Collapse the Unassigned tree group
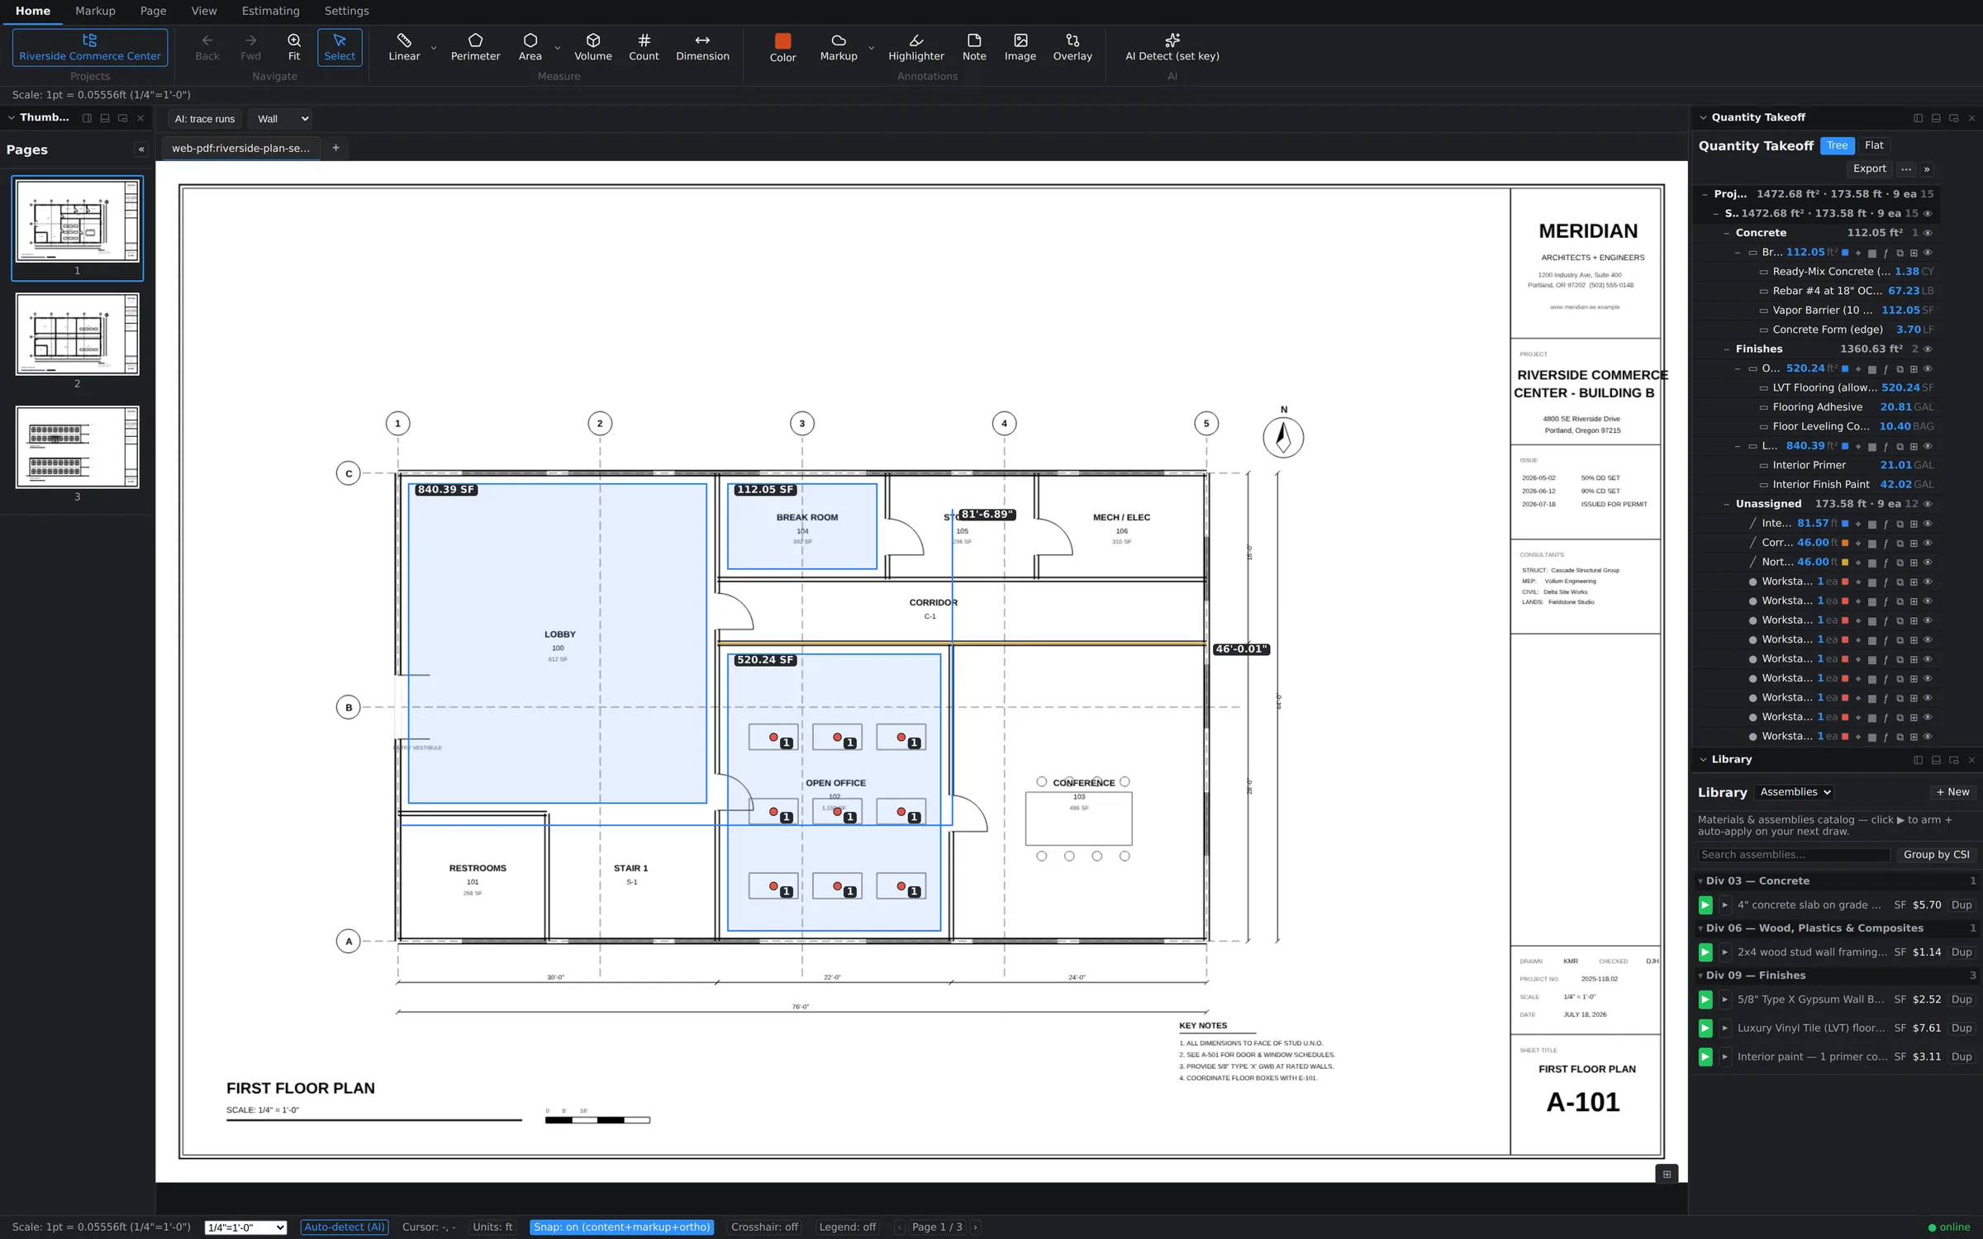The width and height of the screenshot is (1983, 1239). (x=1726, y=504)
